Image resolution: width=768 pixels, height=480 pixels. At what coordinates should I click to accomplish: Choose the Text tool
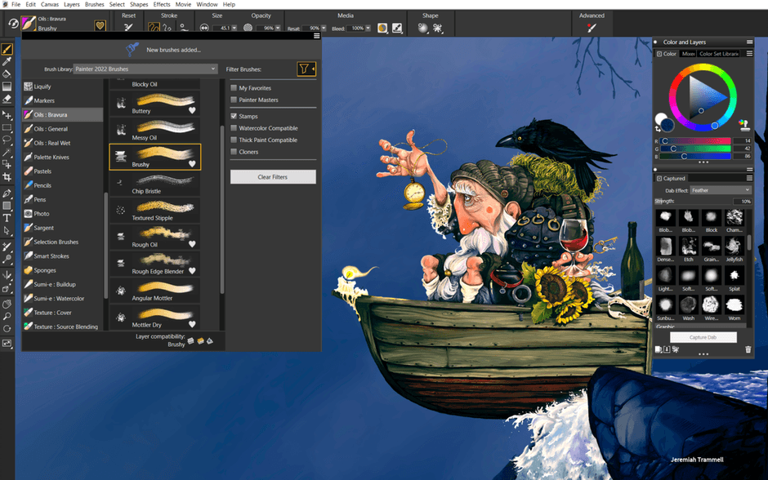point(7,218)
